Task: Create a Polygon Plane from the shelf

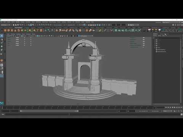Action: [x=22, y=30]
